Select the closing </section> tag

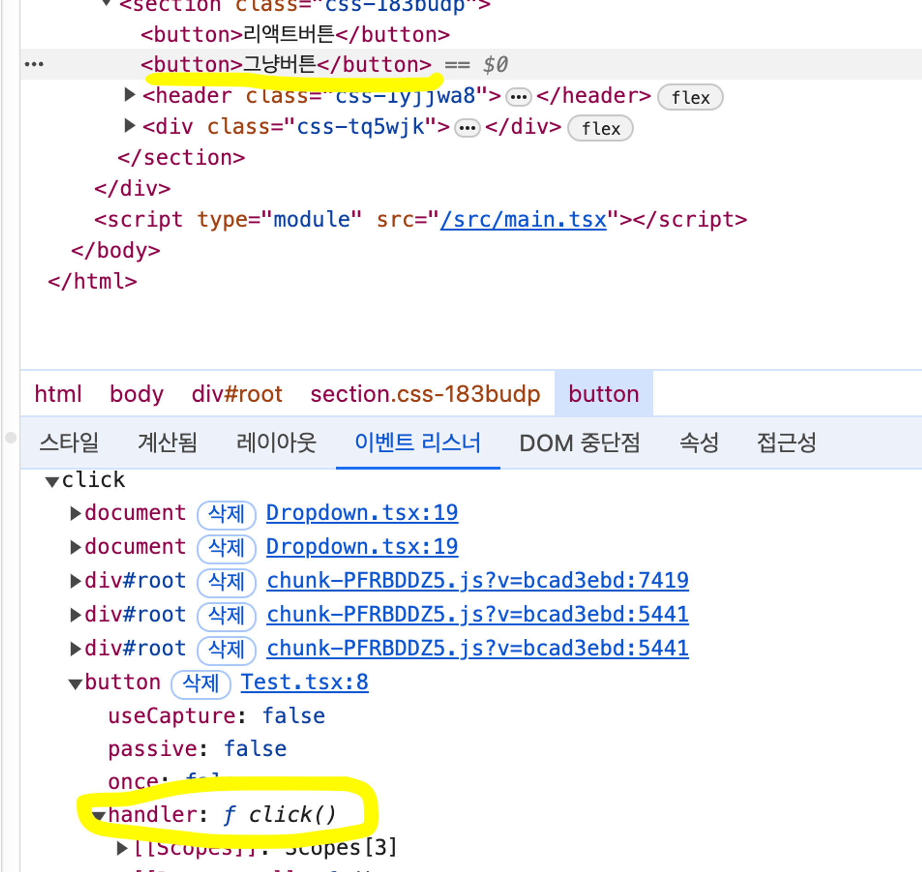pos(181,158)
